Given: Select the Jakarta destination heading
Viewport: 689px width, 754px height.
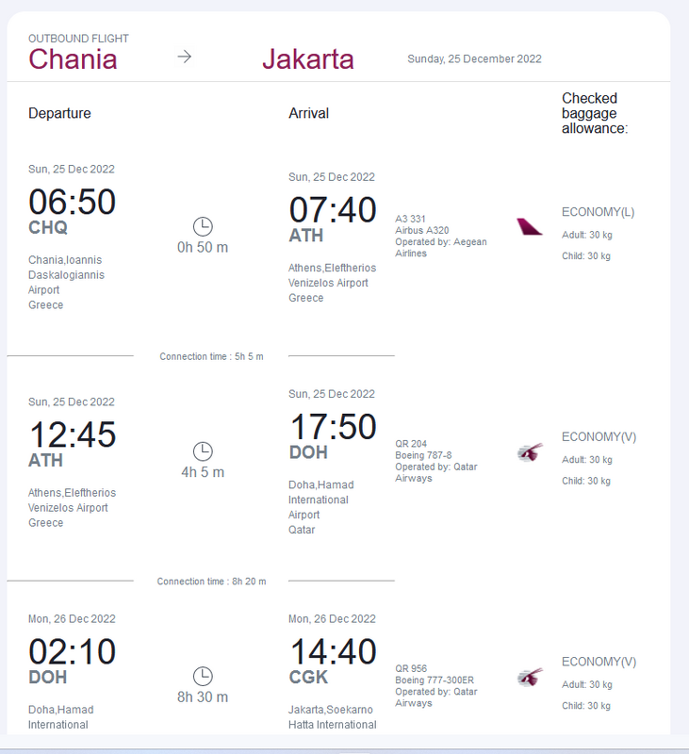Looking at the screenshot, I should pyautogui.click(x=307, y=58).
